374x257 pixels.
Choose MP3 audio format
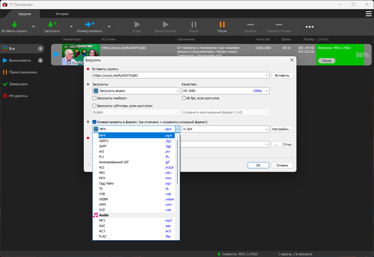coord(134,220)
